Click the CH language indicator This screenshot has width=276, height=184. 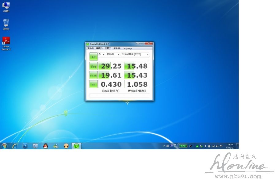tap(164, 146)
